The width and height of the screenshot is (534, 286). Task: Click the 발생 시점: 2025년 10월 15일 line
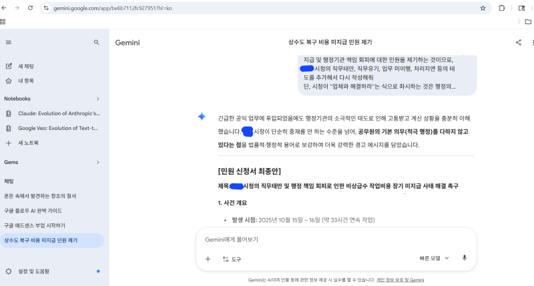tap(303, 220)
